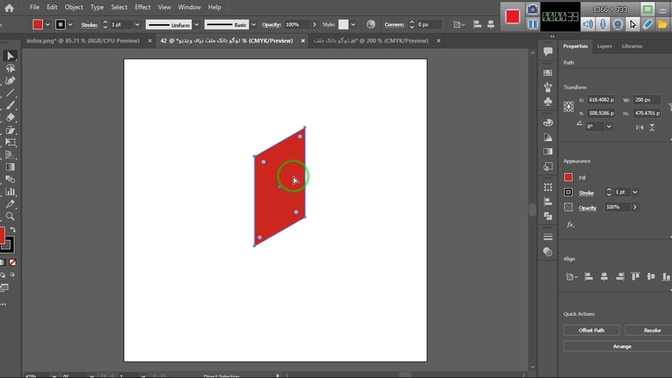Activate the Gradient tool in the left toolbar
This screenshot has height=378, width=672.
(x=10, y=167)
